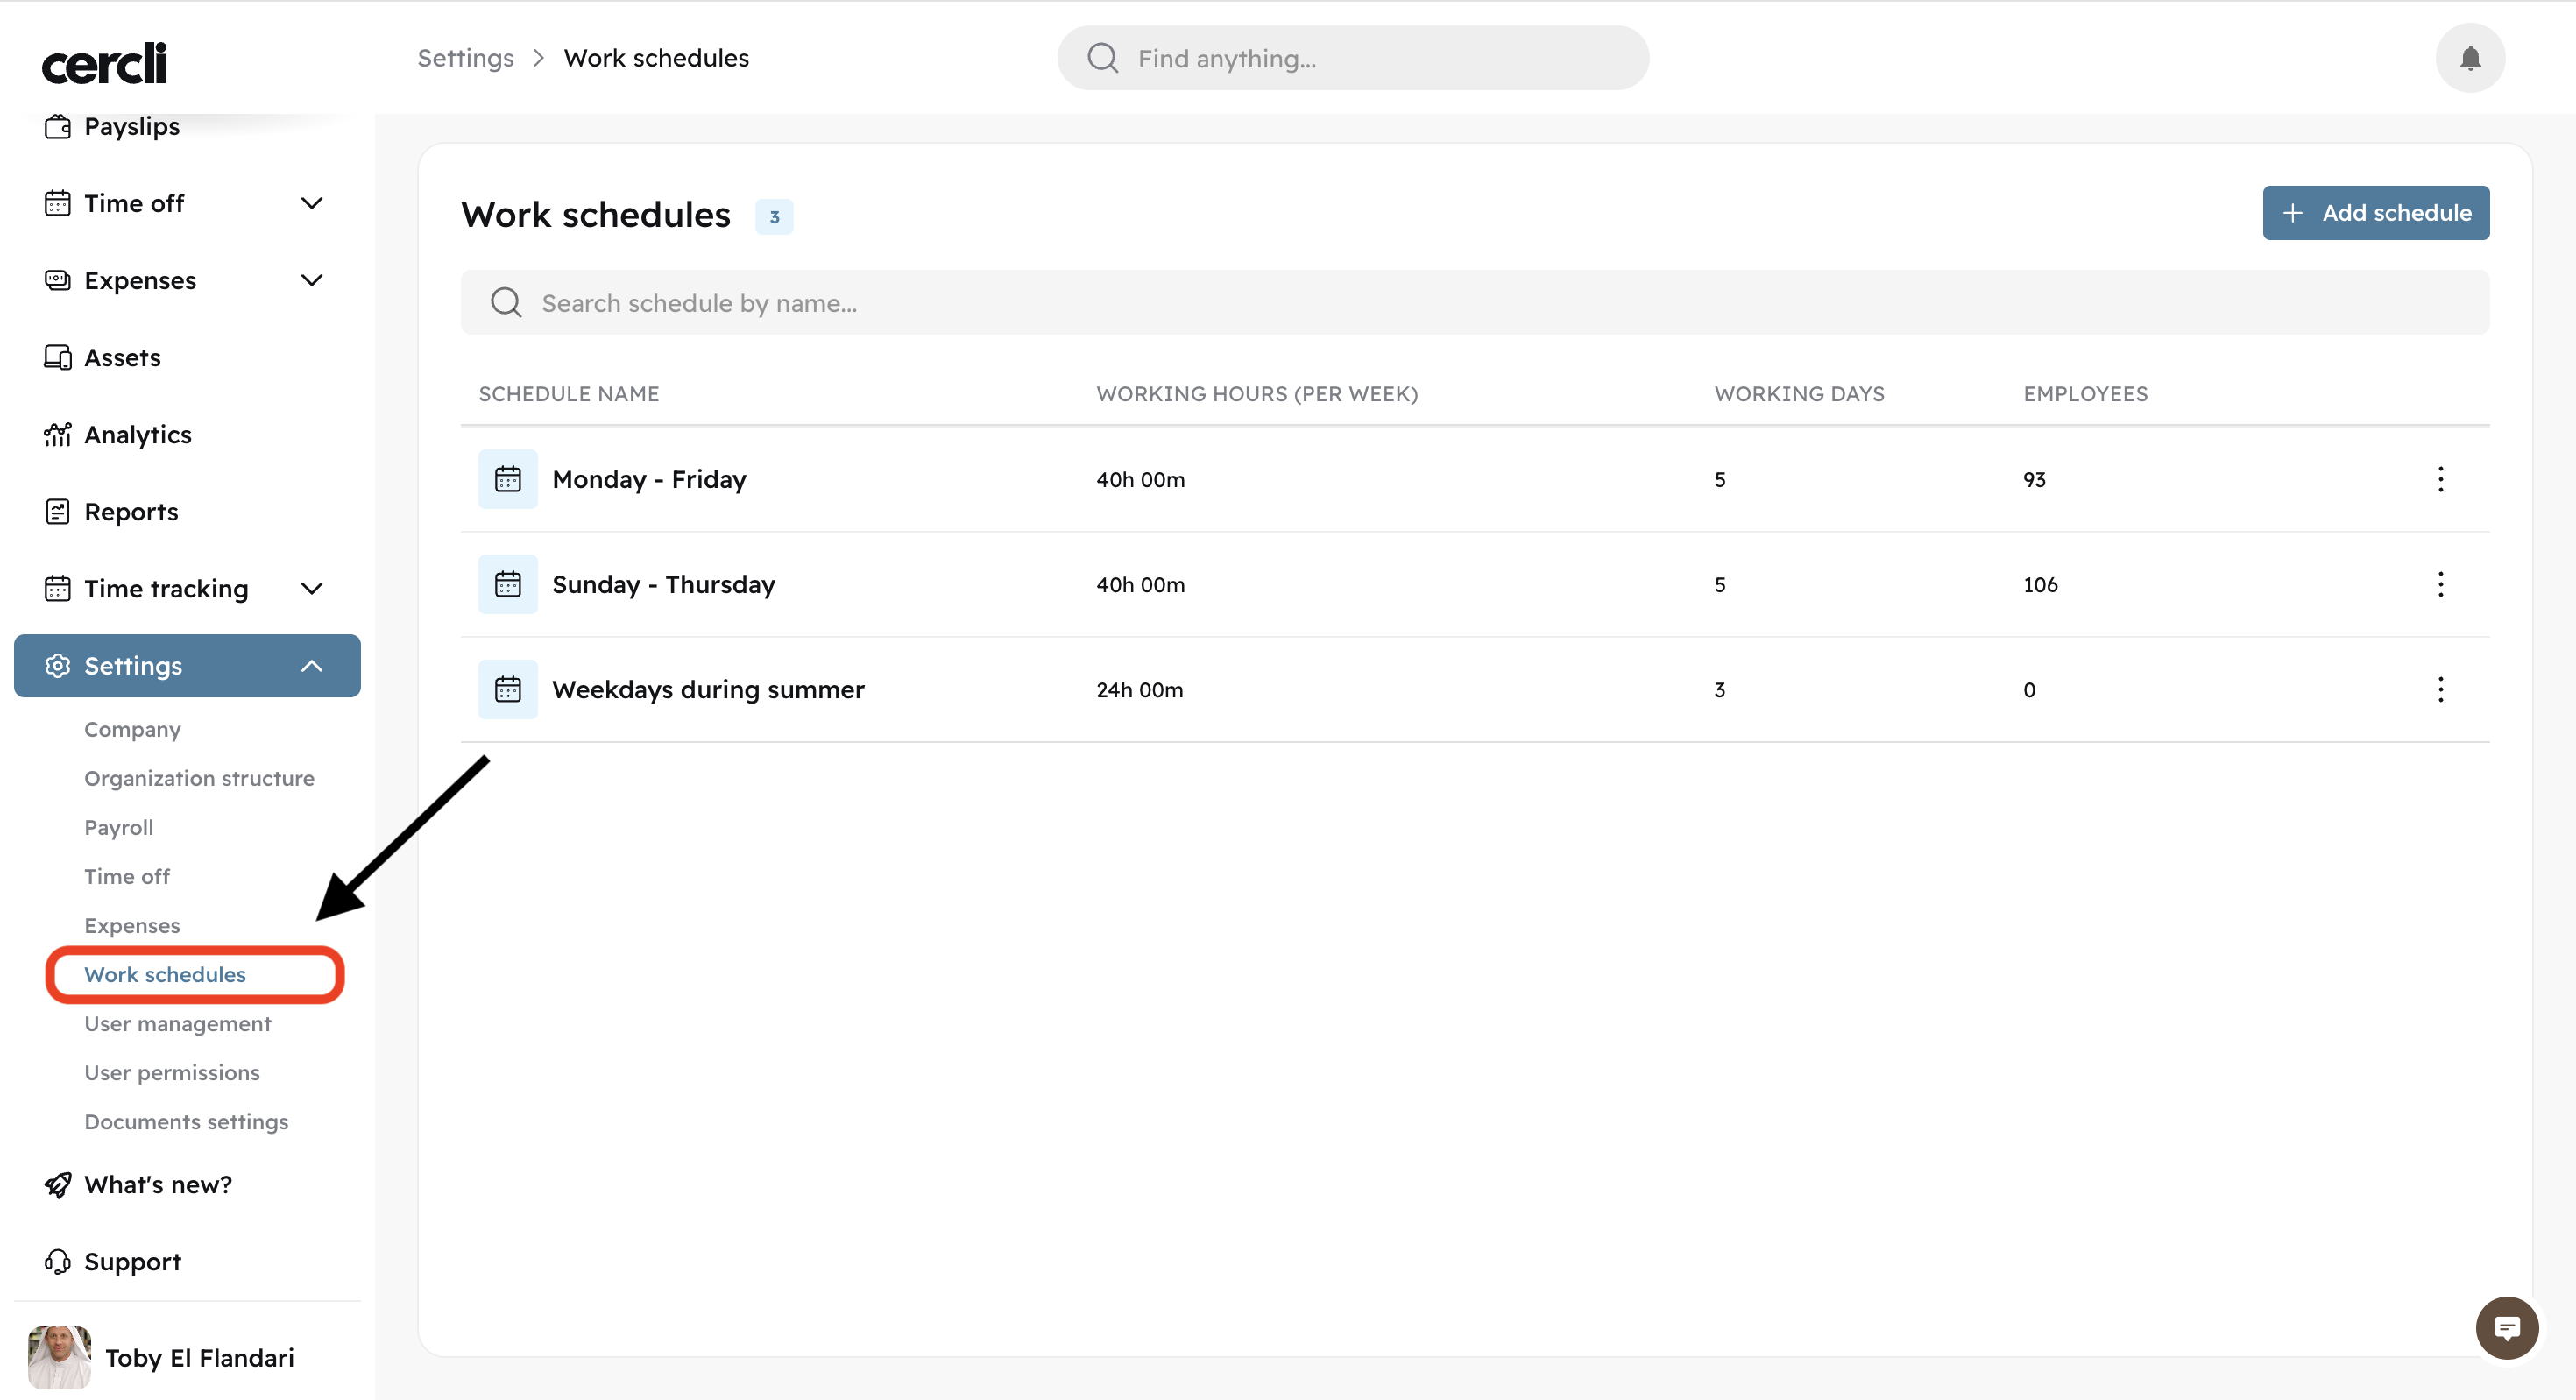Viewport: 2576px width, 1400px height.
Task: Open Analytics from the sidebar
Action: tap(137, 434)
